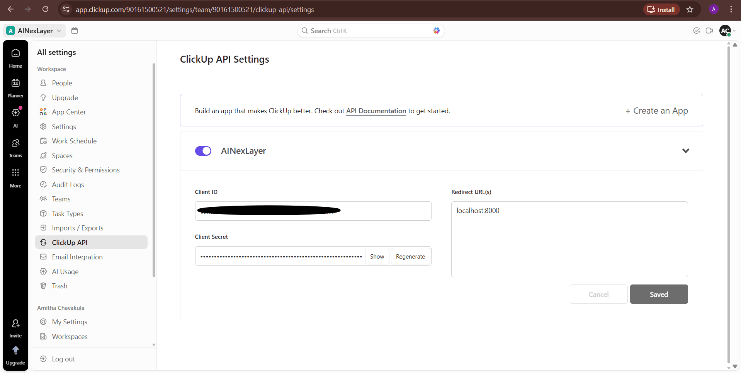
Task: Select ClickUp API in the settings menu
Action: click(70, 242)
